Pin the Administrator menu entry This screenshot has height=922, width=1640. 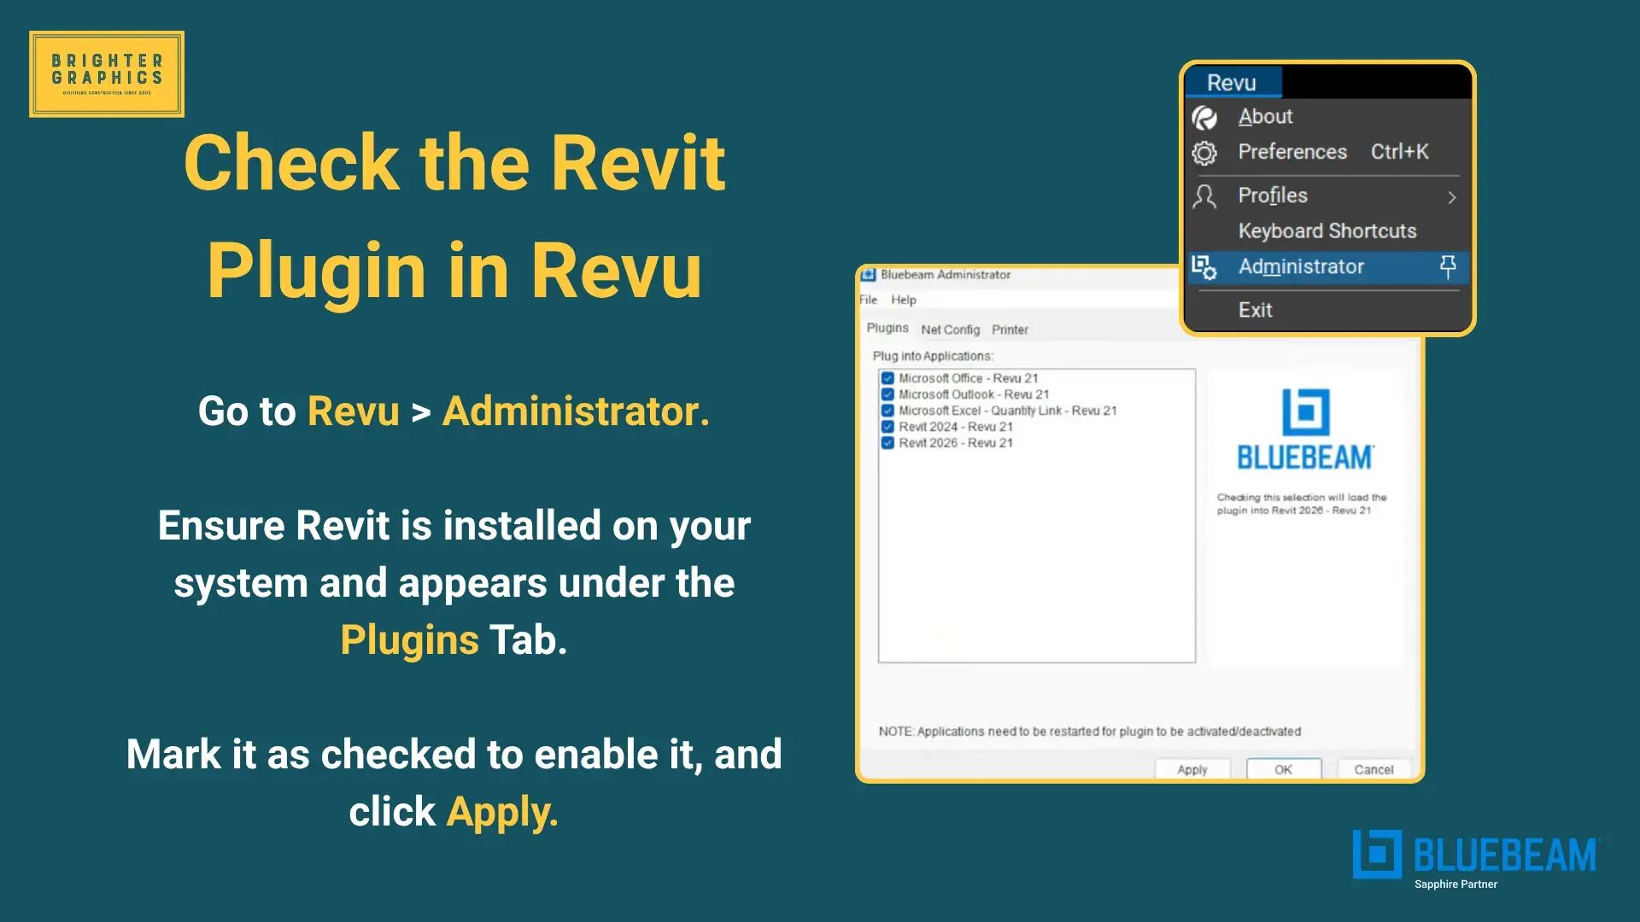(1448, 267)
